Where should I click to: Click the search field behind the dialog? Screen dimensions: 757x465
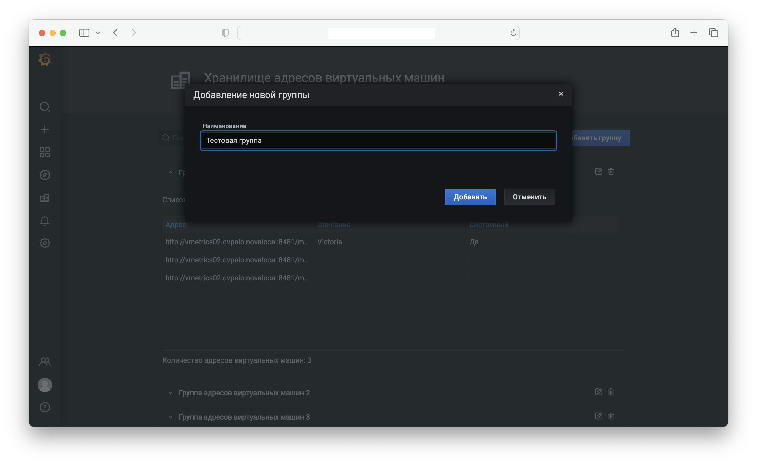pos(172,138)
